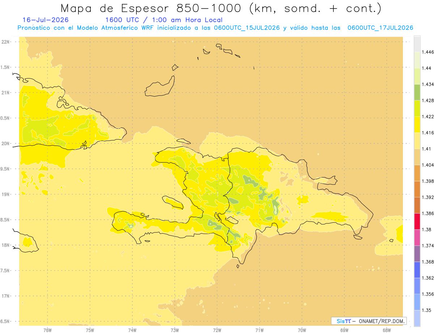Pick the legend swatch between 1.356 and 1.362

coord(417,285)
